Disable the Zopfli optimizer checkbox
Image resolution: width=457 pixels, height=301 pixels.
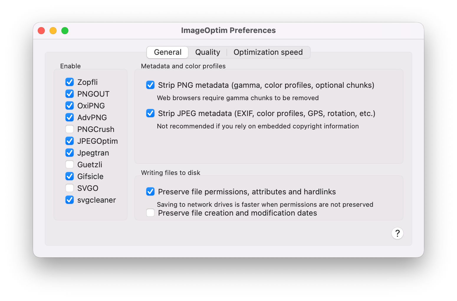click(70, 82)
